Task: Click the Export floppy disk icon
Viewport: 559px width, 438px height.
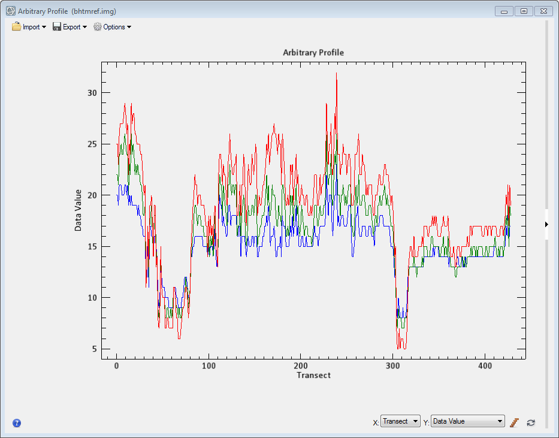Action: pos(57,27)
